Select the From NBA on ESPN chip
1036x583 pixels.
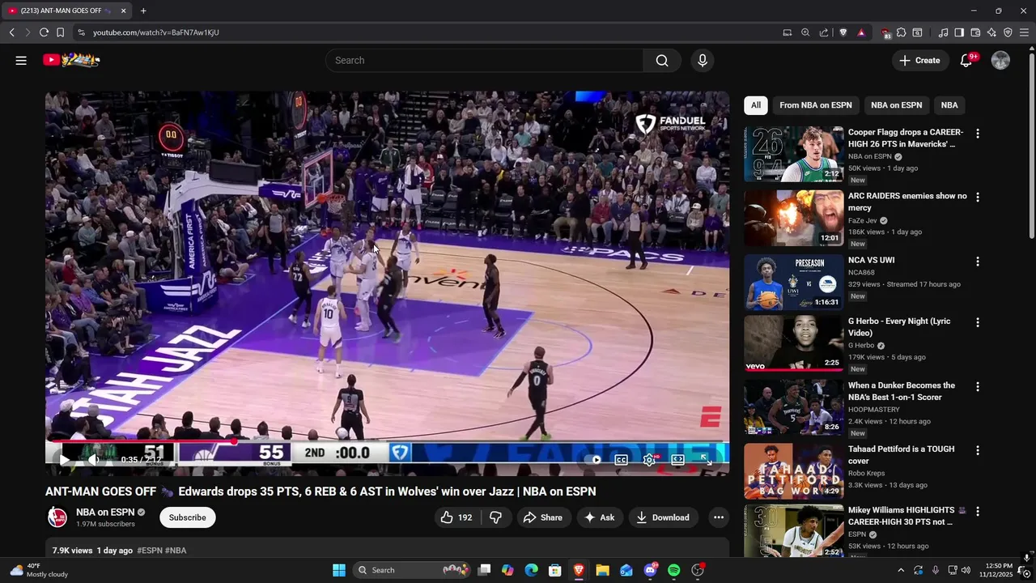[816, 105]
